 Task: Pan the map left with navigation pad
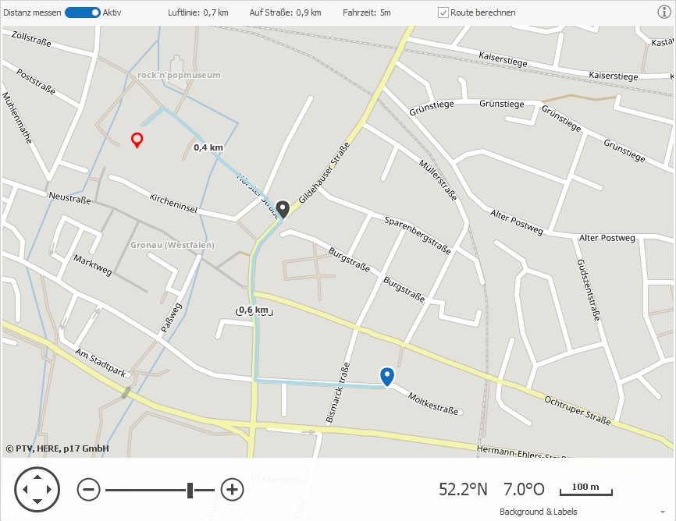coord(22,490)
